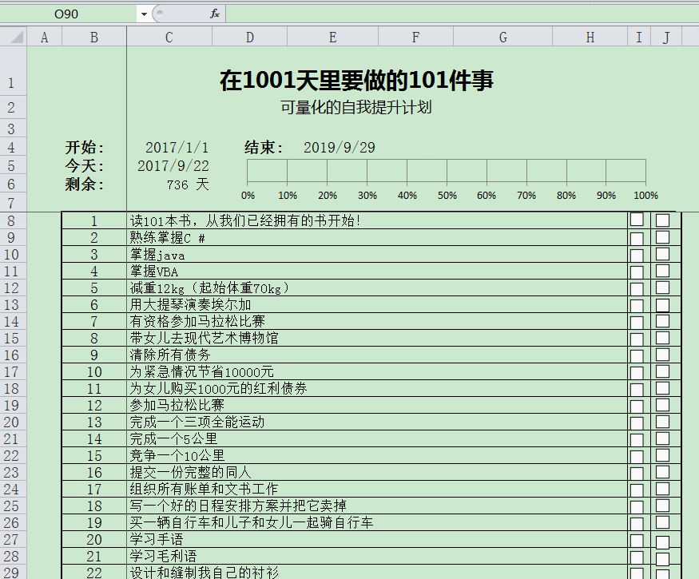The width and height of the screenshot is (699, 579).
Task: Select column A header
Action: click(x=44, y=37)
